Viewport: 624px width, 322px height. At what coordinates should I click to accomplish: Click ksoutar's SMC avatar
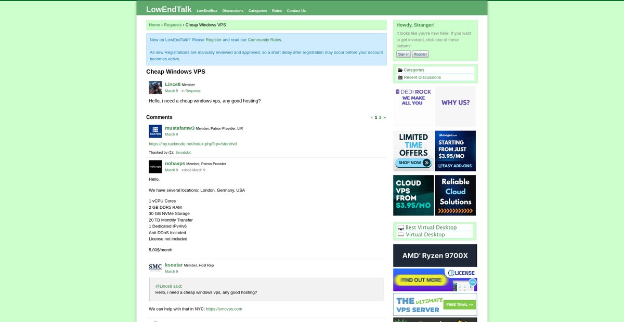point(155,268)
